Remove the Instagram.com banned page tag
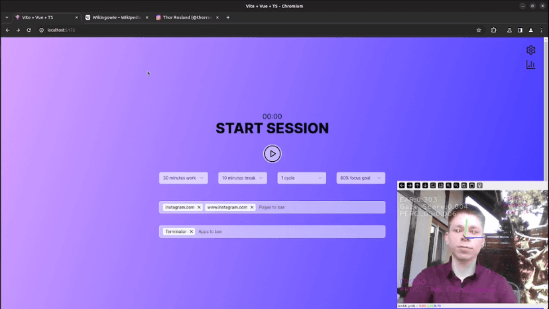The image size is (549, 309). coord(199,208)
